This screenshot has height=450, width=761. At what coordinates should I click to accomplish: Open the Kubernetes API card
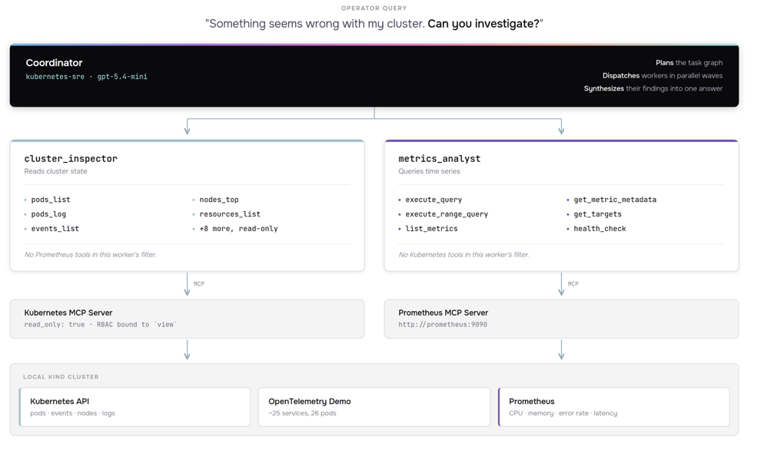pos(135,407)
